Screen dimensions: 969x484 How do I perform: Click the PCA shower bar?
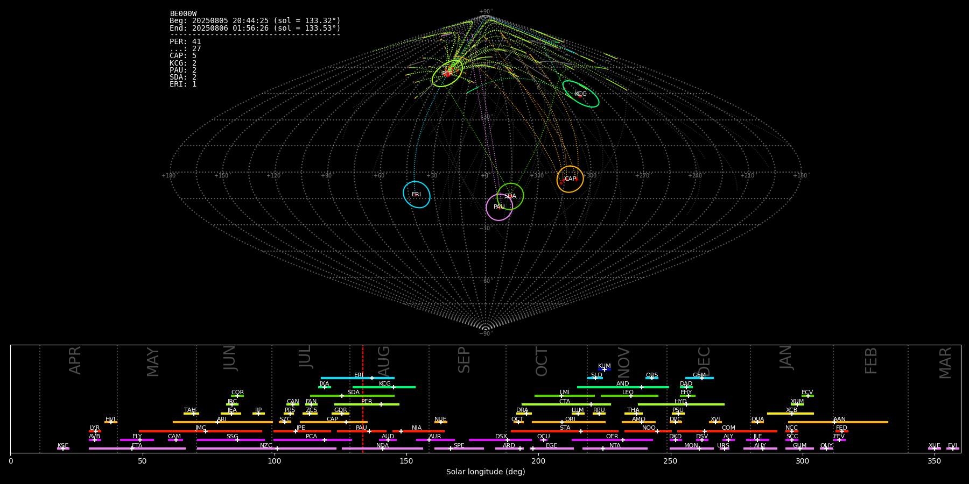click(312, 440)
